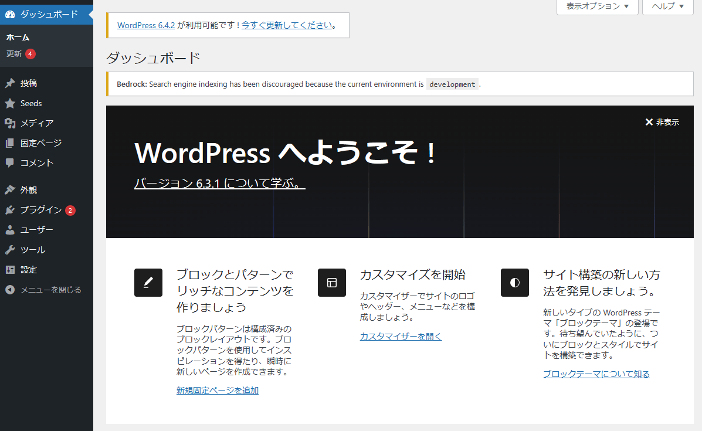This screenshot has width=702, height=431.
Task: Open the ダッシュボード menu item
Action: 46,14
